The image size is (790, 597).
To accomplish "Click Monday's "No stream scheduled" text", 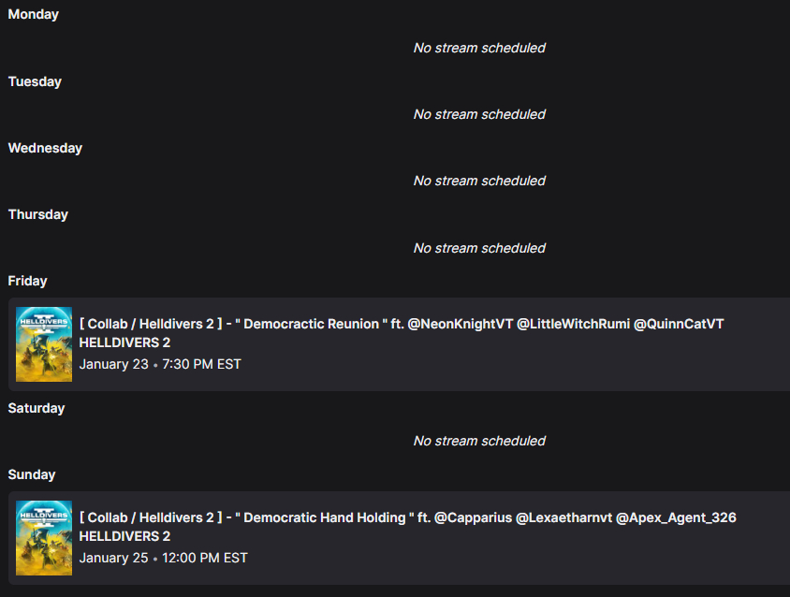I will click(479, 48).
